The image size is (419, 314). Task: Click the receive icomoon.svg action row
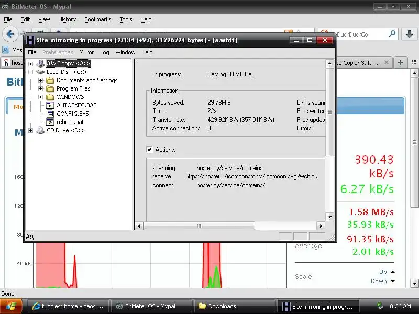tap(235, 176)
